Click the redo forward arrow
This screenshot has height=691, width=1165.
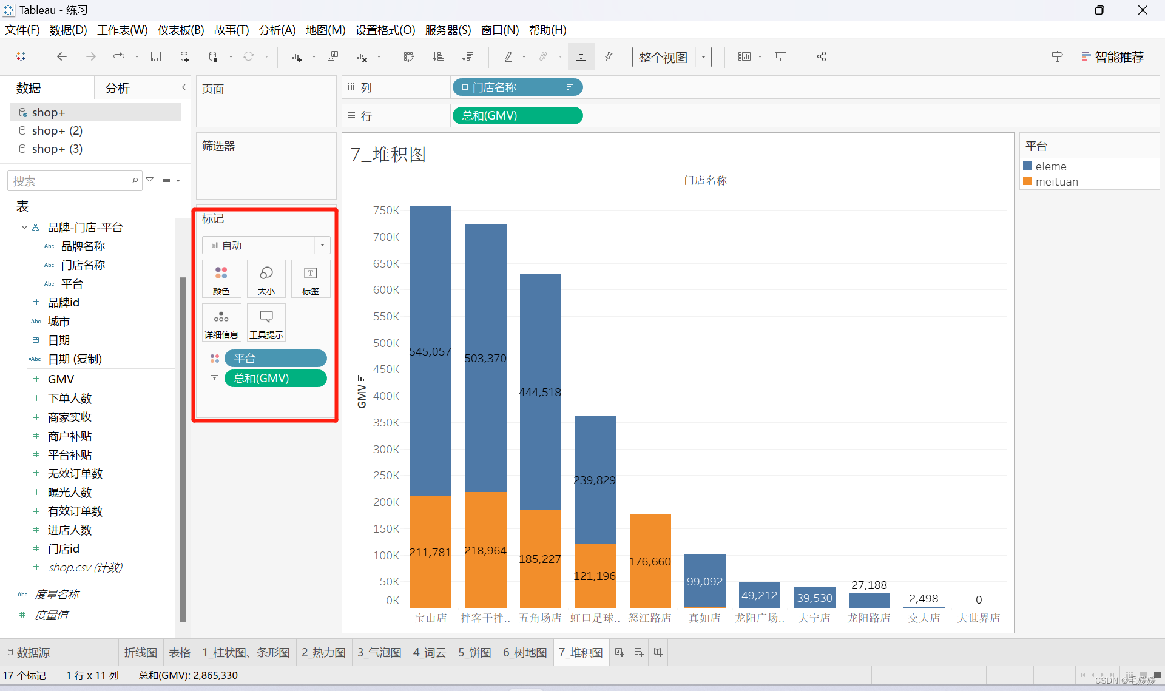pyautogui.click(x=91, y=56)
